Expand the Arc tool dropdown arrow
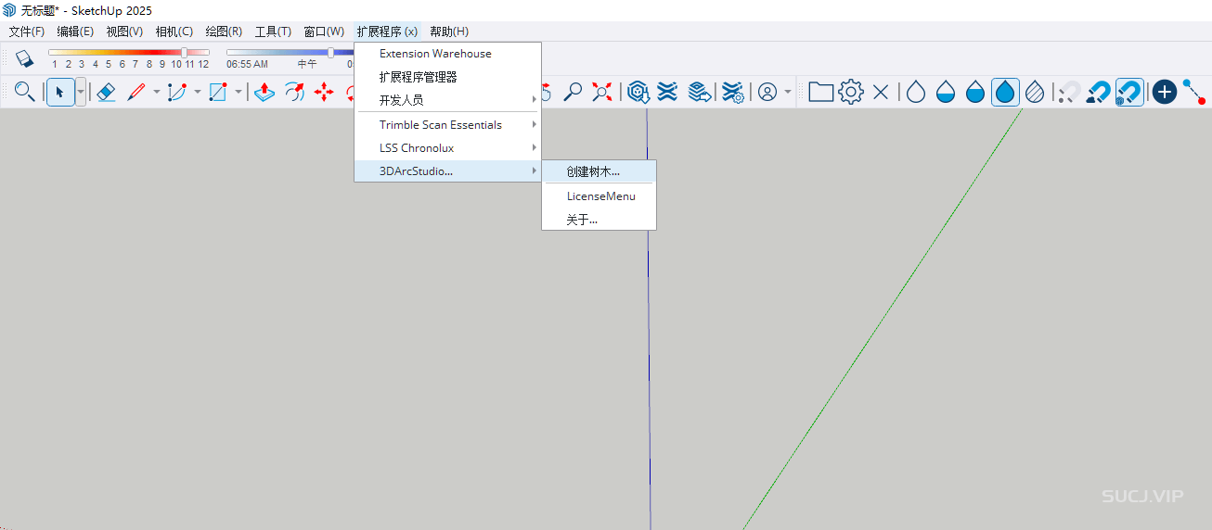Image resolution: width=1212 pixels, height=530 pixels. (198, 92)
